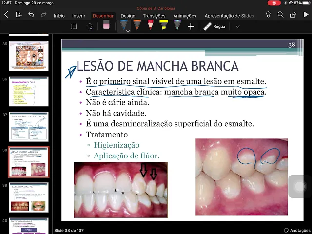Click the Slide 38 de 137 status text
The width and height of the screenshot is (312, 234).
[x=69, y=230]
